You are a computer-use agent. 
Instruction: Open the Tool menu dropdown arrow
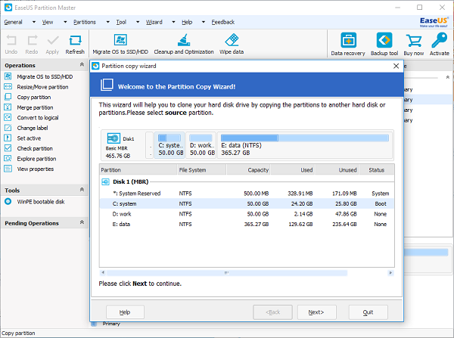(138, 22)
